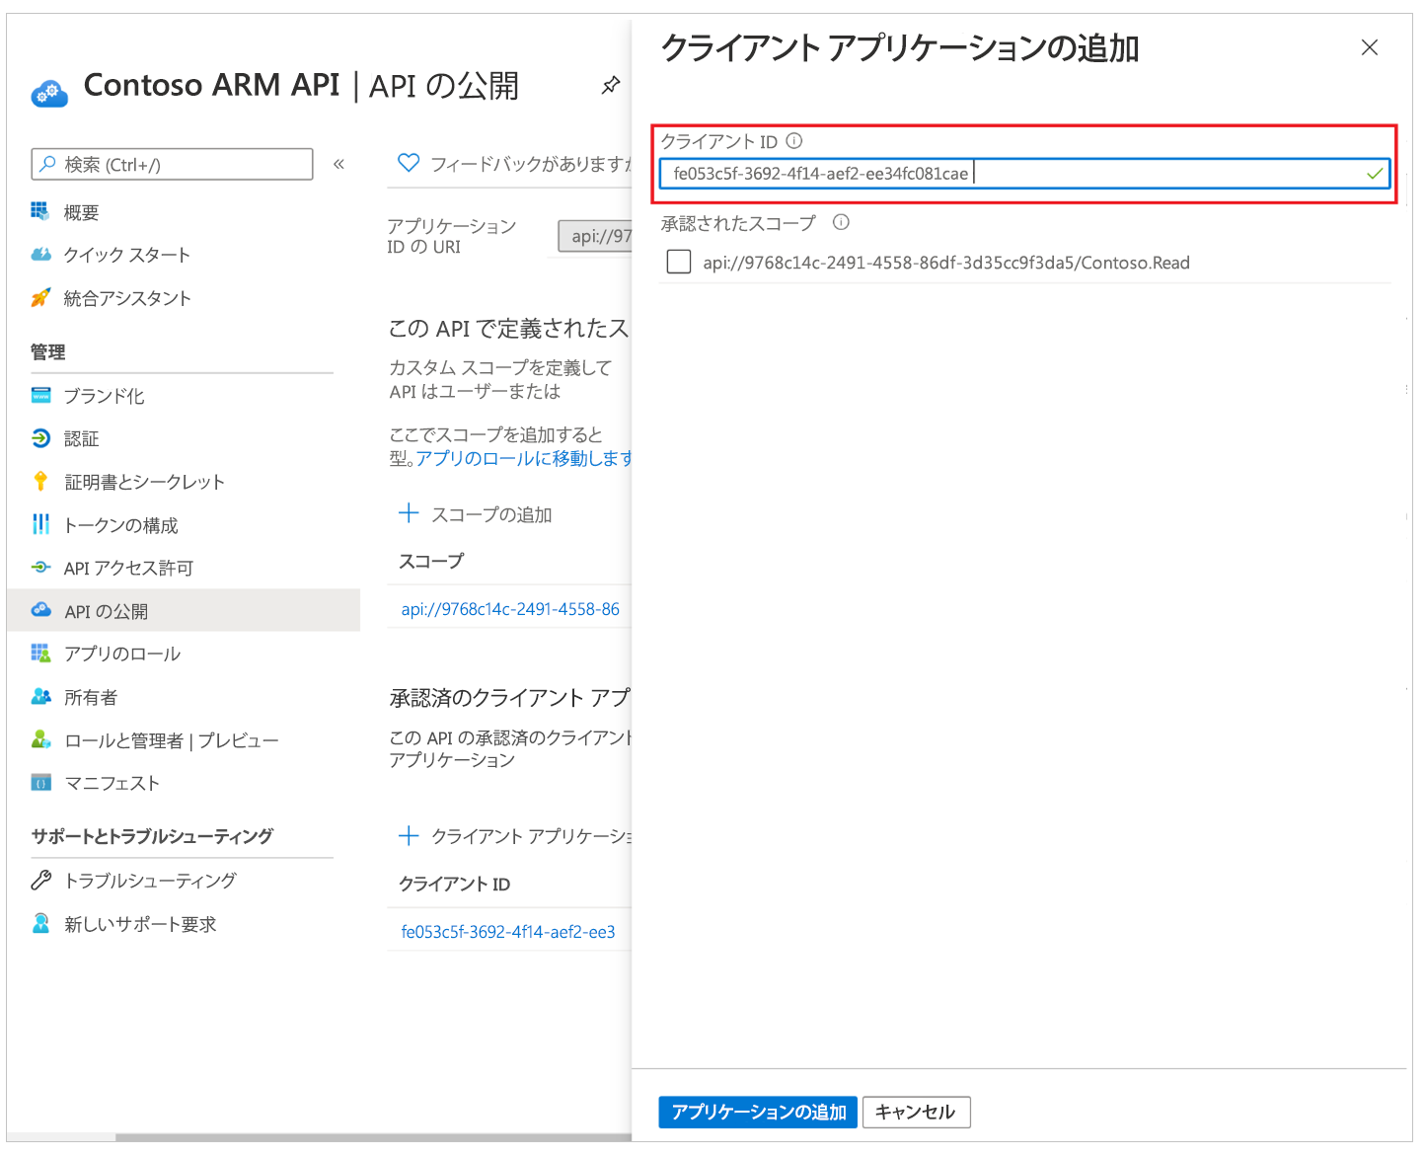Open the api://9768c14c-2491-4558-86 scope link
The width and height of the screenshot is (1425, 1157).
point(510,609)
